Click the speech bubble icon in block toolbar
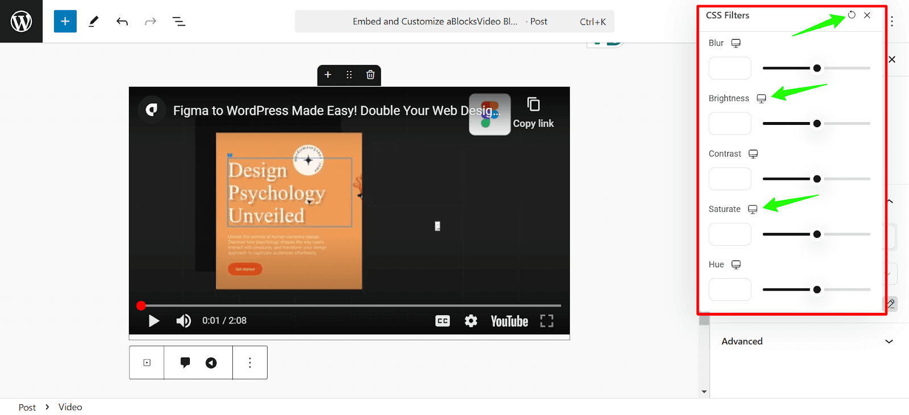This screenshot has width=909, height=415. click(x=185, y=362)
